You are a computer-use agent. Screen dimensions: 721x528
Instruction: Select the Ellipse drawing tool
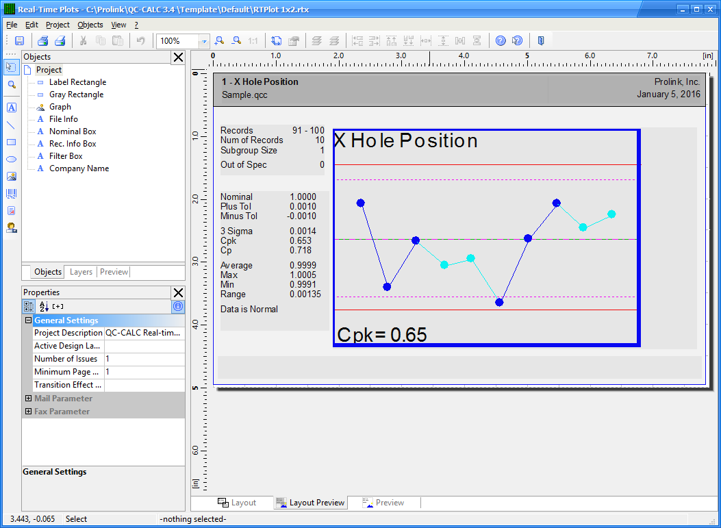pyautogui.click(x=11, y=159)
